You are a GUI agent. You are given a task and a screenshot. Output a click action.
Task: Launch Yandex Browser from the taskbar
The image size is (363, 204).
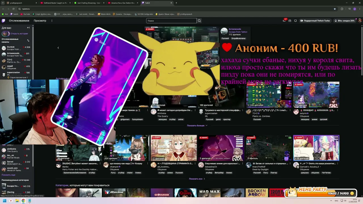click(x=11, y=201)
